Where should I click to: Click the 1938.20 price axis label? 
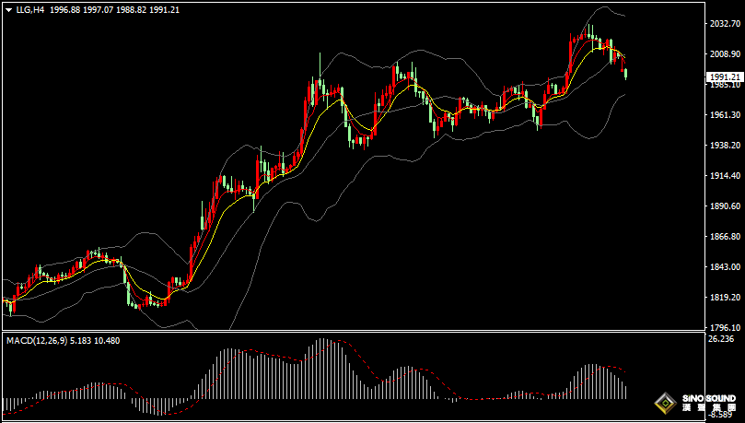724,146
